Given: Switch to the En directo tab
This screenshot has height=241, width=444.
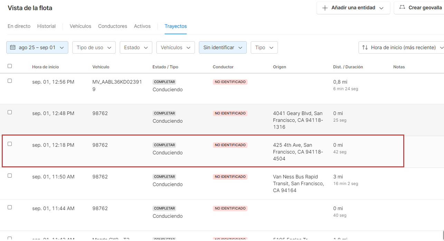Looking at the screenshot, I should click(x=19, y=26).
